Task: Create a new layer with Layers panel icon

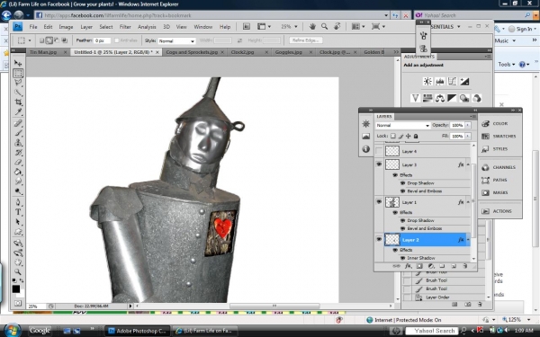Action: point(454,266)
